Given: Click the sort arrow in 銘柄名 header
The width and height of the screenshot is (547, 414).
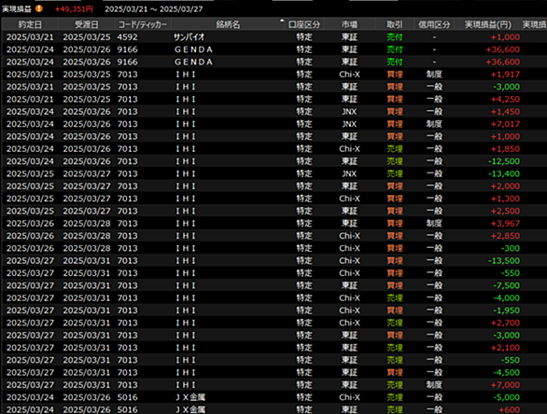Looking at the screenshot, I should tap(282, 21).
